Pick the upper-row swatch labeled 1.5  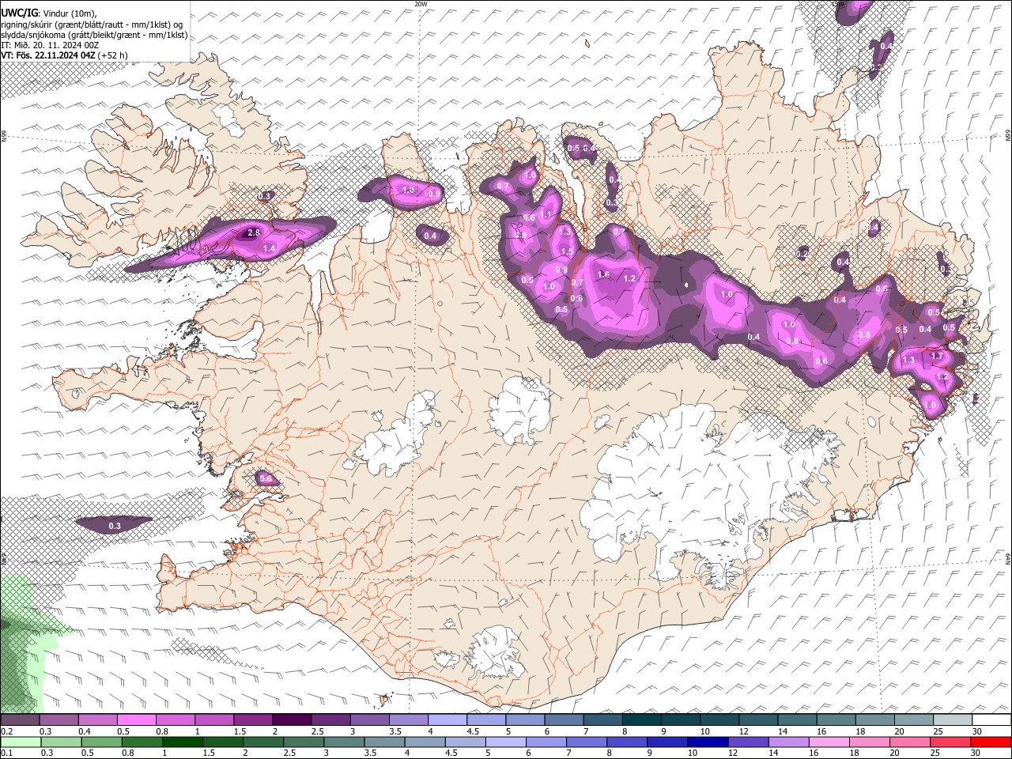tap(252, 719)
